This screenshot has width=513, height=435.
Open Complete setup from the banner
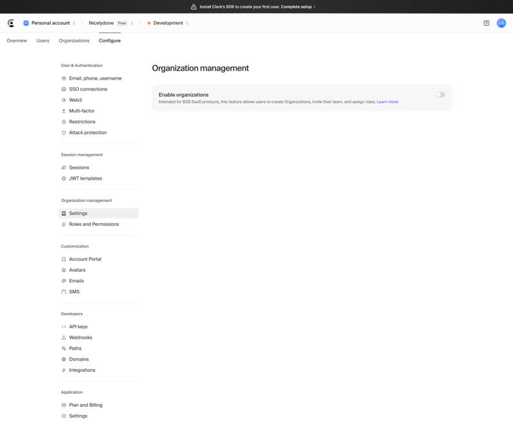click(x=298, y=6)
